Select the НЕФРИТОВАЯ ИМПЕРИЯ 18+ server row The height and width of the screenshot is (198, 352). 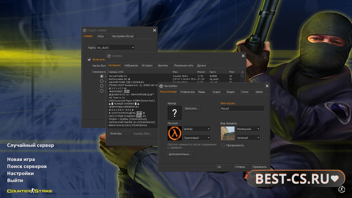coord(132,107)
